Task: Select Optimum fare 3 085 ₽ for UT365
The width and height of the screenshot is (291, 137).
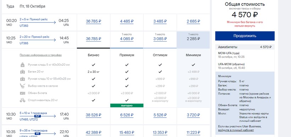Action: coord(160,39)
